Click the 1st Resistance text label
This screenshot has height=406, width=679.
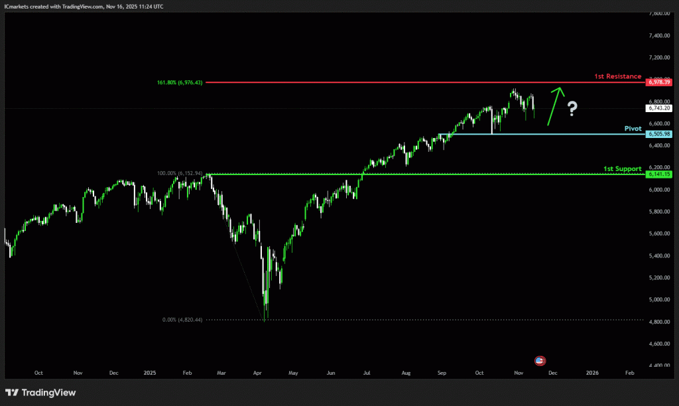coord(617,76)
